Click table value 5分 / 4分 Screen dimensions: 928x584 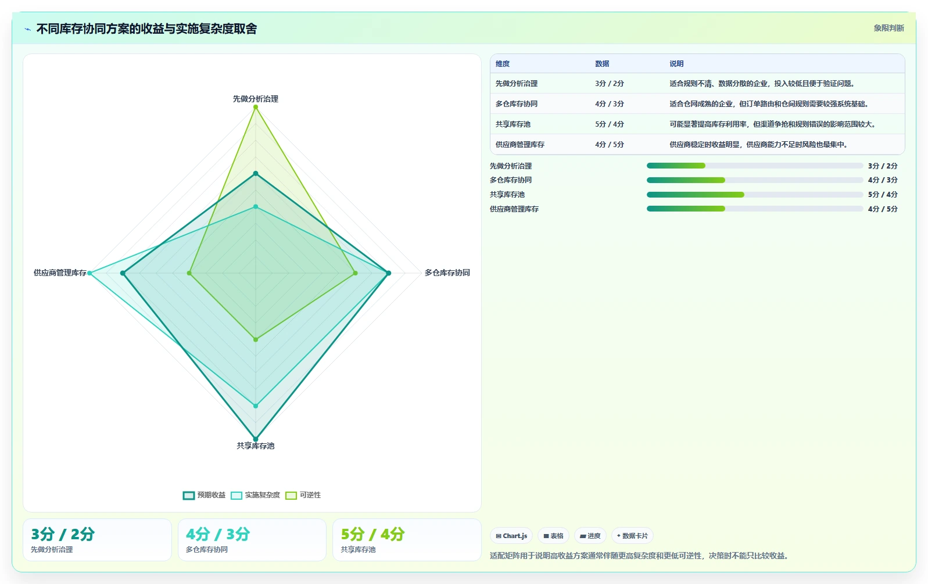[609, 124]
